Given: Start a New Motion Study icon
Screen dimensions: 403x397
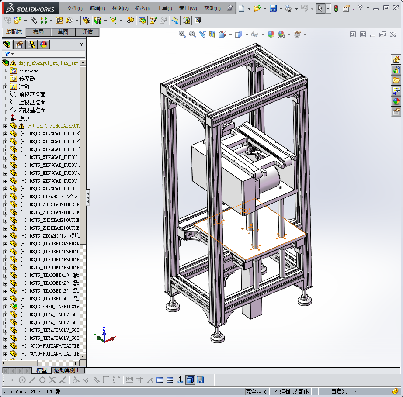Looking at the screenshot, I should [x=131, y=20].
